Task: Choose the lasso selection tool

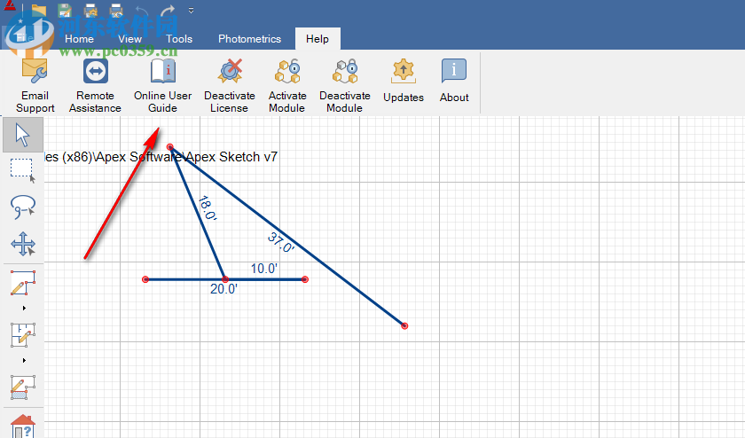Action: pyautogui.click(x=23, y=207)
